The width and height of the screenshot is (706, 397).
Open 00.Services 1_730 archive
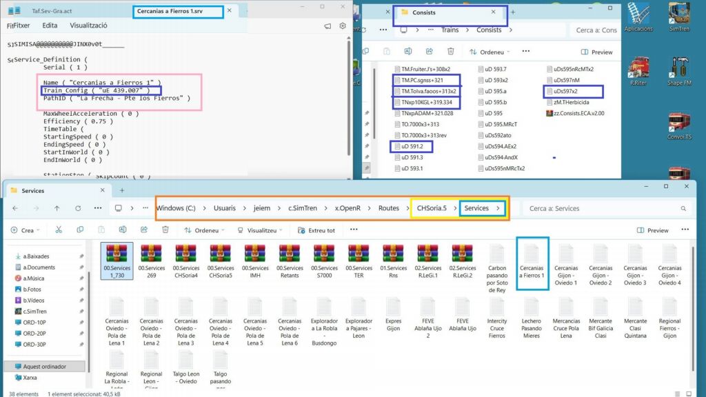[117, 261]
